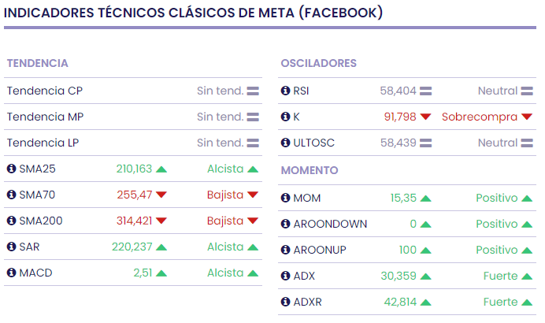Show info for AROONDOWN indicator
Screen dimensions: 545x323
pyautogui.click(x=285, y=224)
